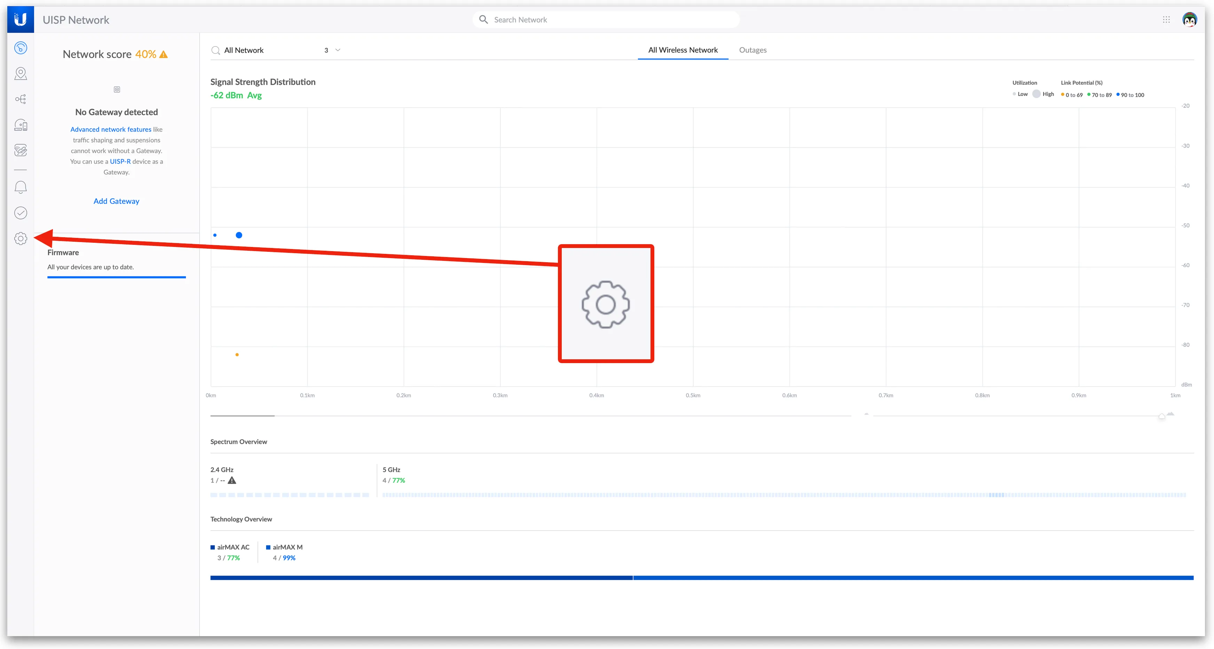Open the Map pin icon in sidebar
Screen dimensions: 1214x649
20,73
